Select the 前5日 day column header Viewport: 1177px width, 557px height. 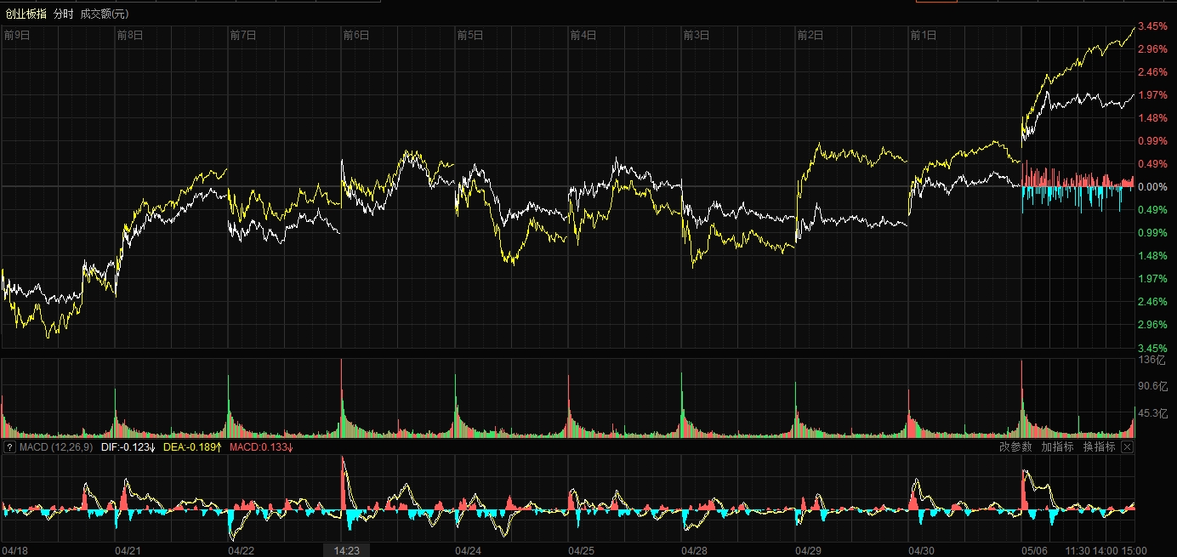tap(470, 35)
